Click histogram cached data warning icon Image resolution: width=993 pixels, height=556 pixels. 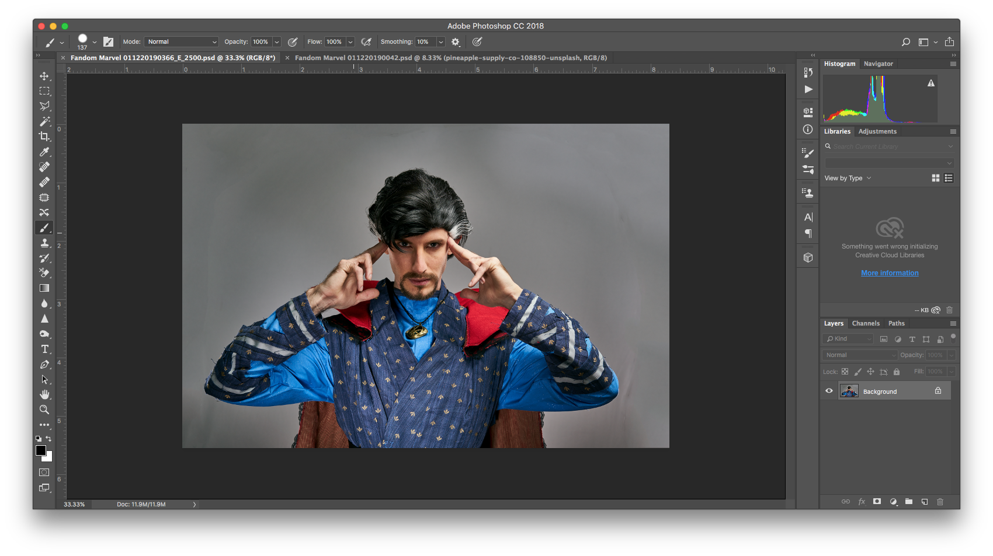tap(931, 83)
